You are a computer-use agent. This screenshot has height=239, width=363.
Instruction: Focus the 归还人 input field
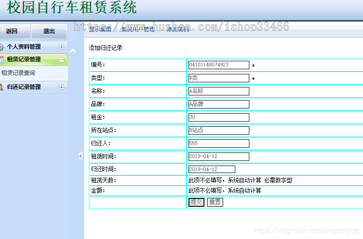tap(219, 144)
